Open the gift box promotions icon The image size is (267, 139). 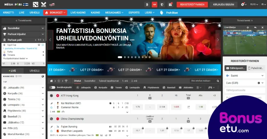point(170,5)
